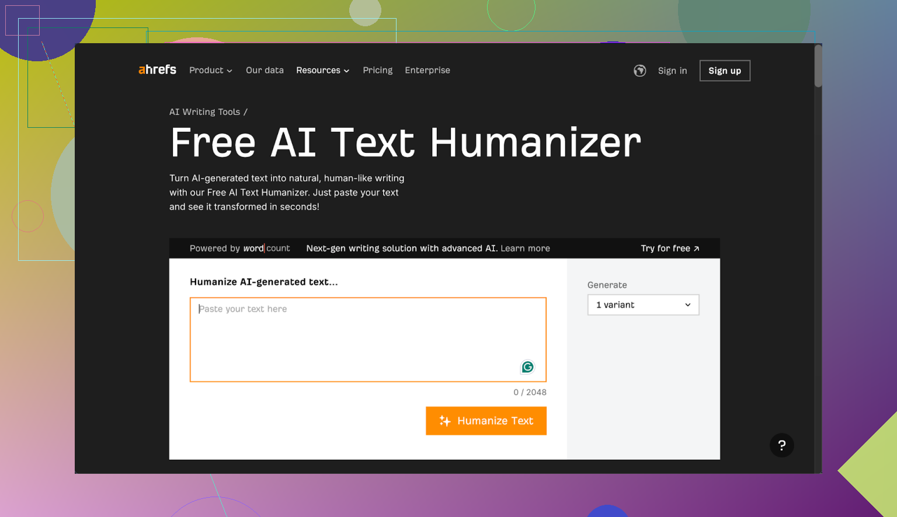Click the page's vertical scrollbar
Viewport: 897px width, 517px height.
[x=818, y=66]
